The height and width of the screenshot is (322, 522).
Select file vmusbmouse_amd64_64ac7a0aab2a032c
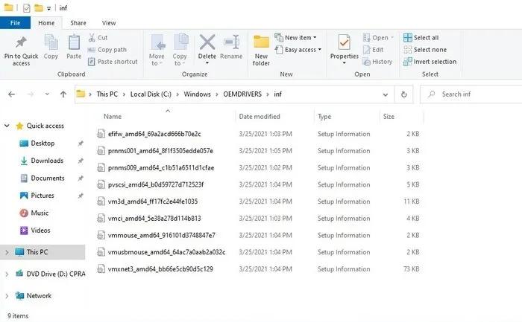[x=167, y=252]
